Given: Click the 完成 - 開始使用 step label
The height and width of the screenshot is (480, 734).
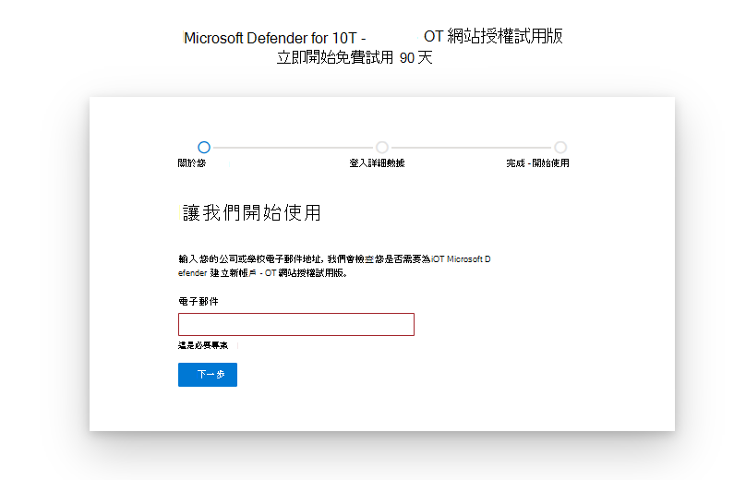Looking at the screenshot, I should pyautogui.click(x=537, y=162).
